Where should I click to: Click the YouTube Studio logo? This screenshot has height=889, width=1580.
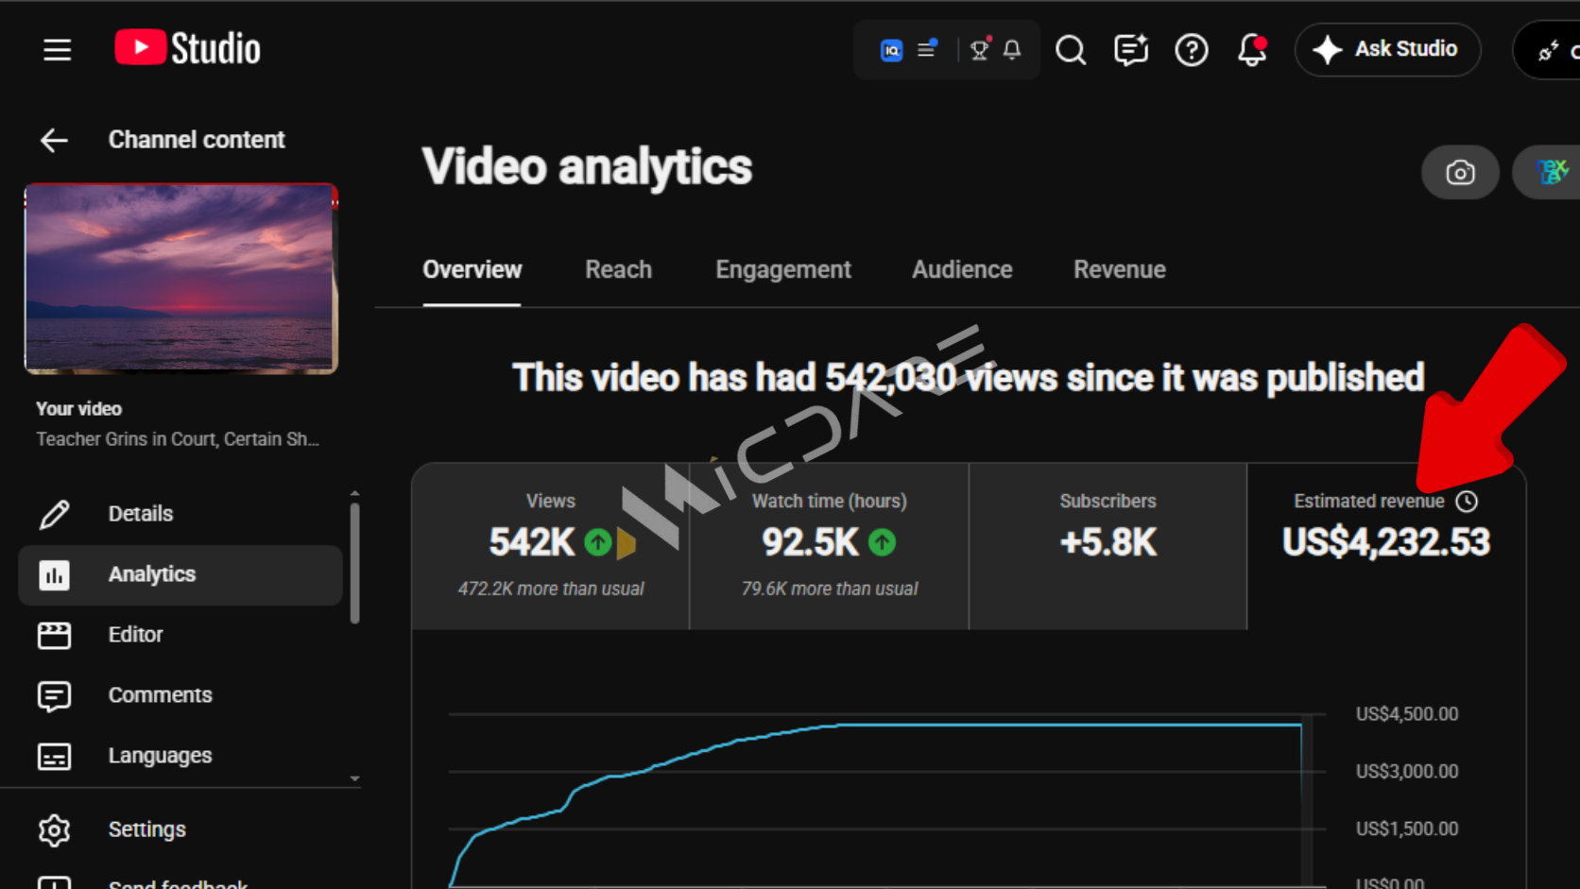[187, 48]
